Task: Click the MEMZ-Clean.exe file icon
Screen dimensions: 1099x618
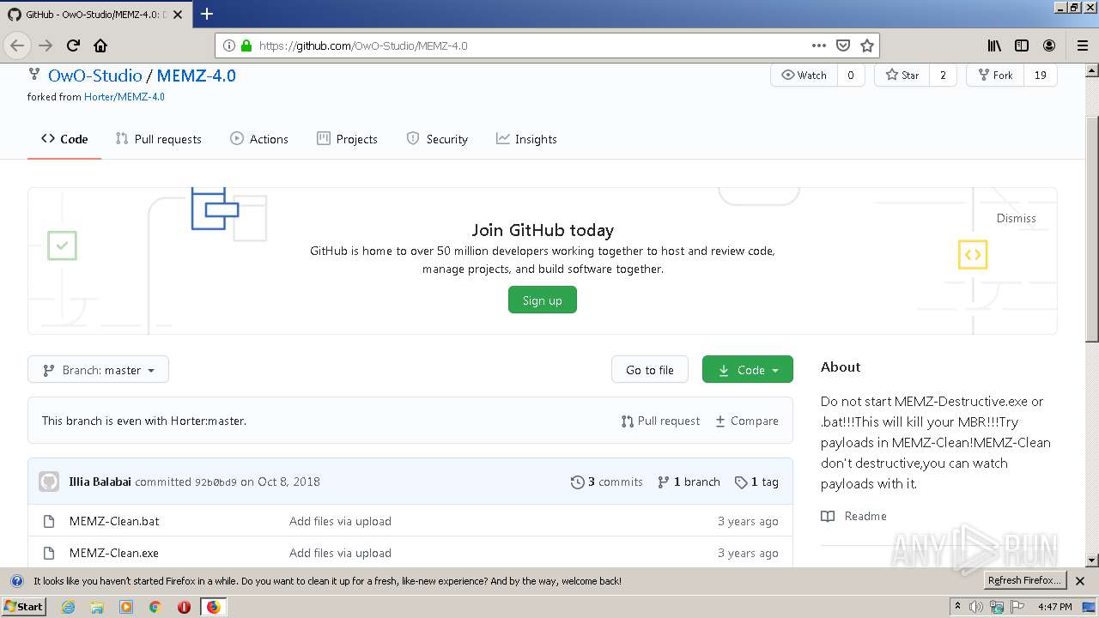Action: (x=49, y=553)
